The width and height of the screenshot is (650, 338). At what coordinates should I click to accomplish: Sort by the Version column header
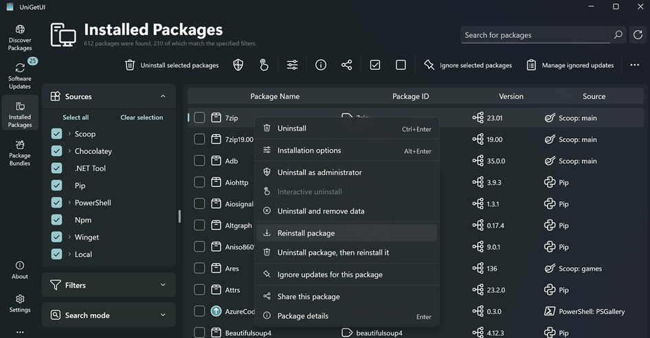[511, 96]
